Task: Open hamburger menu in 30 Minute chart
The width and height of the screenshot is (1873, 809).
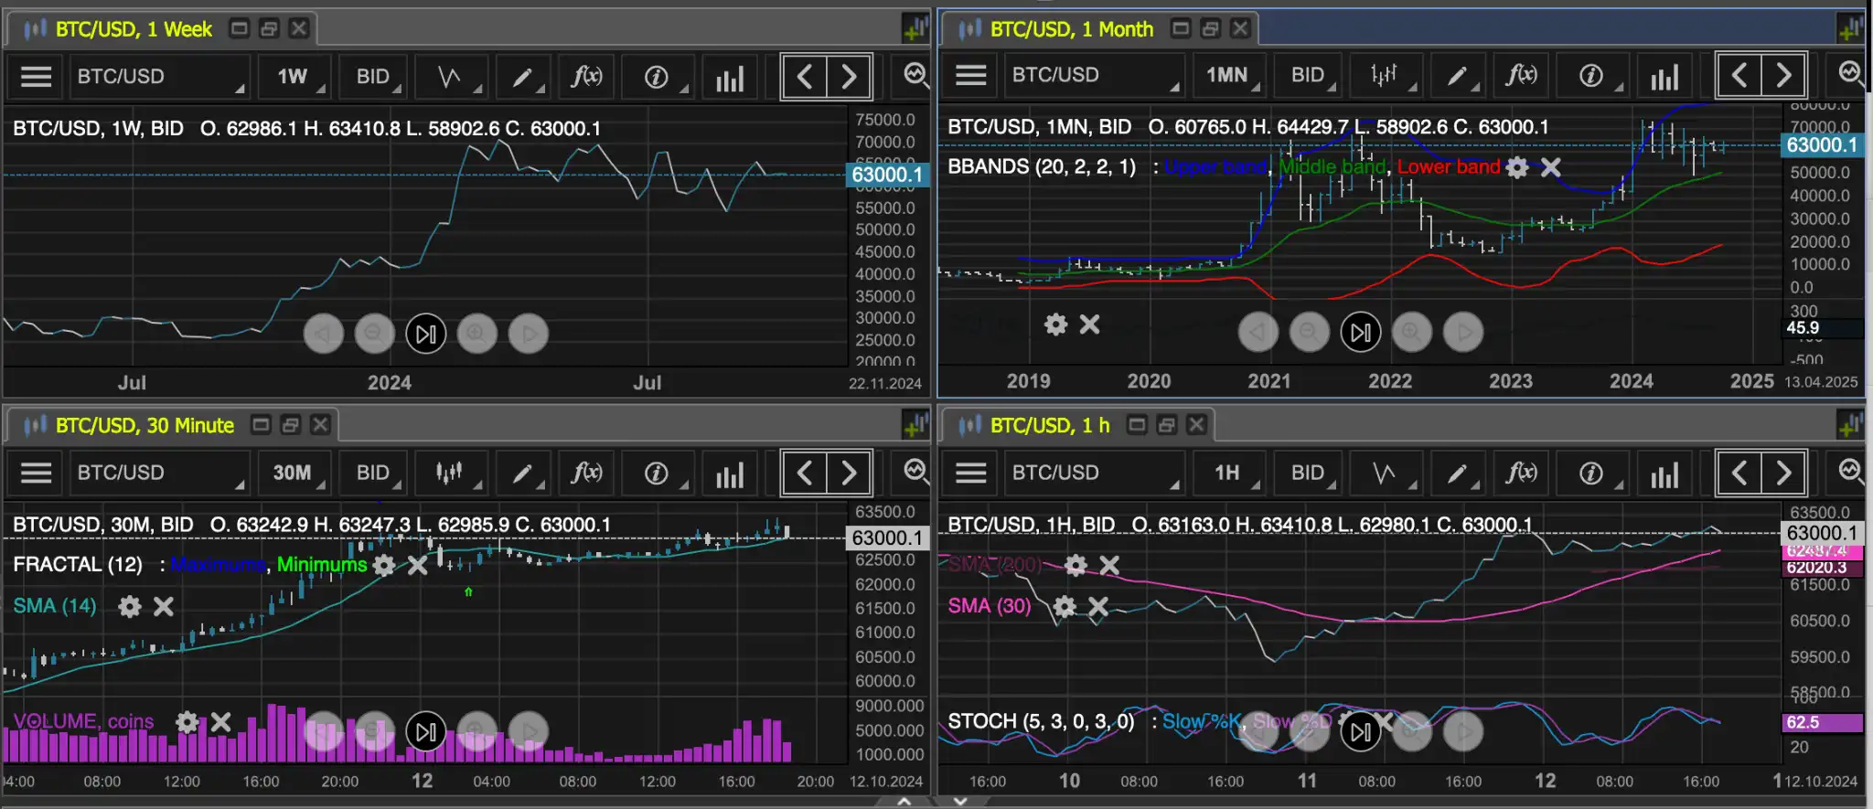Action: click(36, 473)
